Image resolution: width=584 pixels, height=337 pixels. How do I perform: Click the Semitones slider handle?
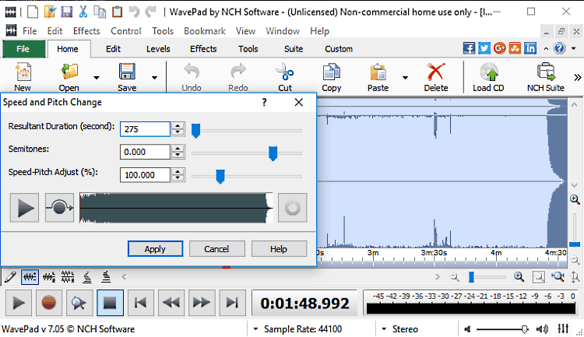(x=273, y=153)
